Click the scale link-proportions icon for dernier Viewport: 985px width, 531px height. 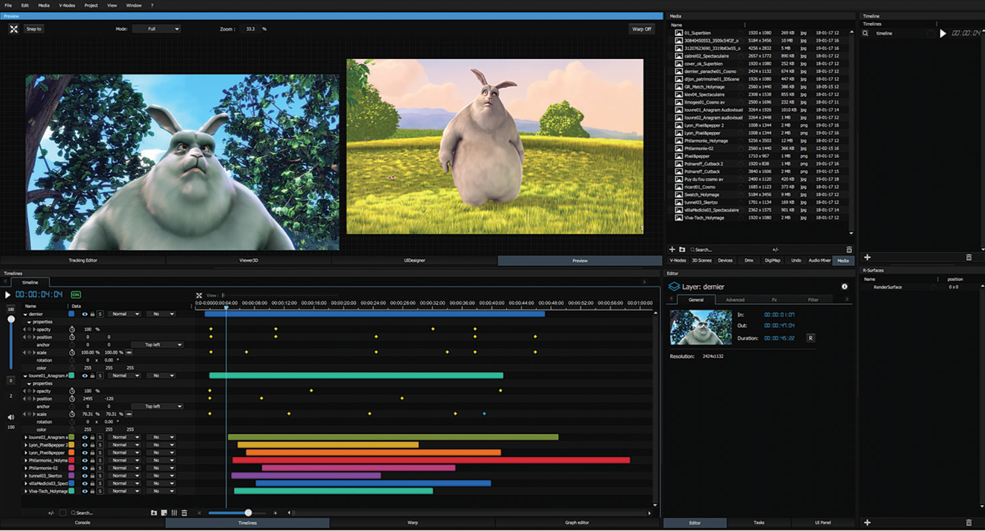click(x=129, y=352)
